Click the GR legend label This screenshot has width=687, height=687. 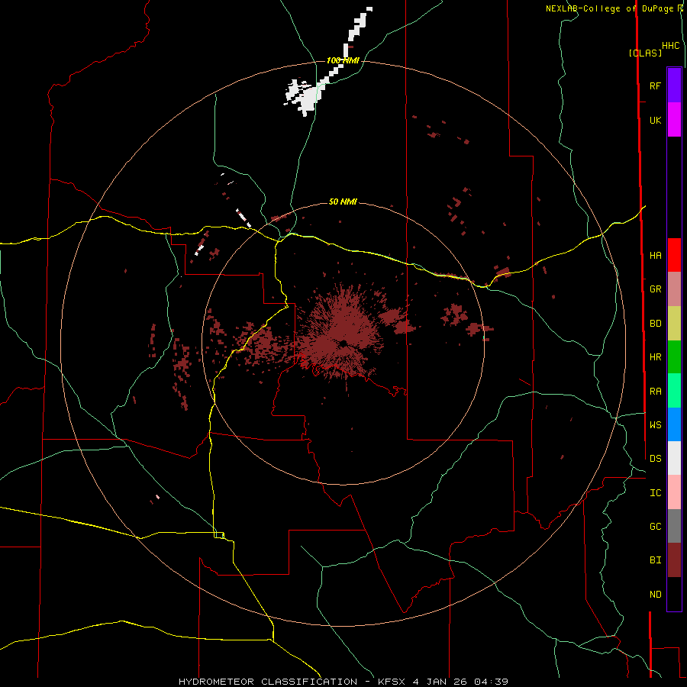pyautogui.click(x=655, y=289)
